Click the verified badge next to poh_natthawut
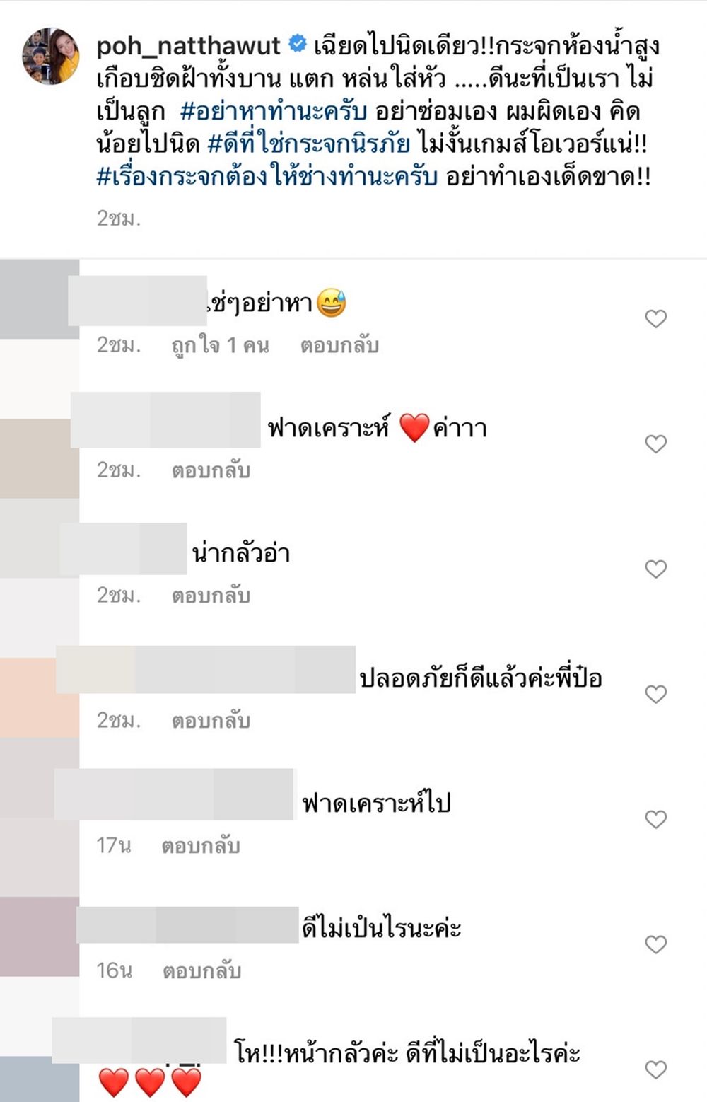The image size is (707, 1102). [x=298, y=45]
